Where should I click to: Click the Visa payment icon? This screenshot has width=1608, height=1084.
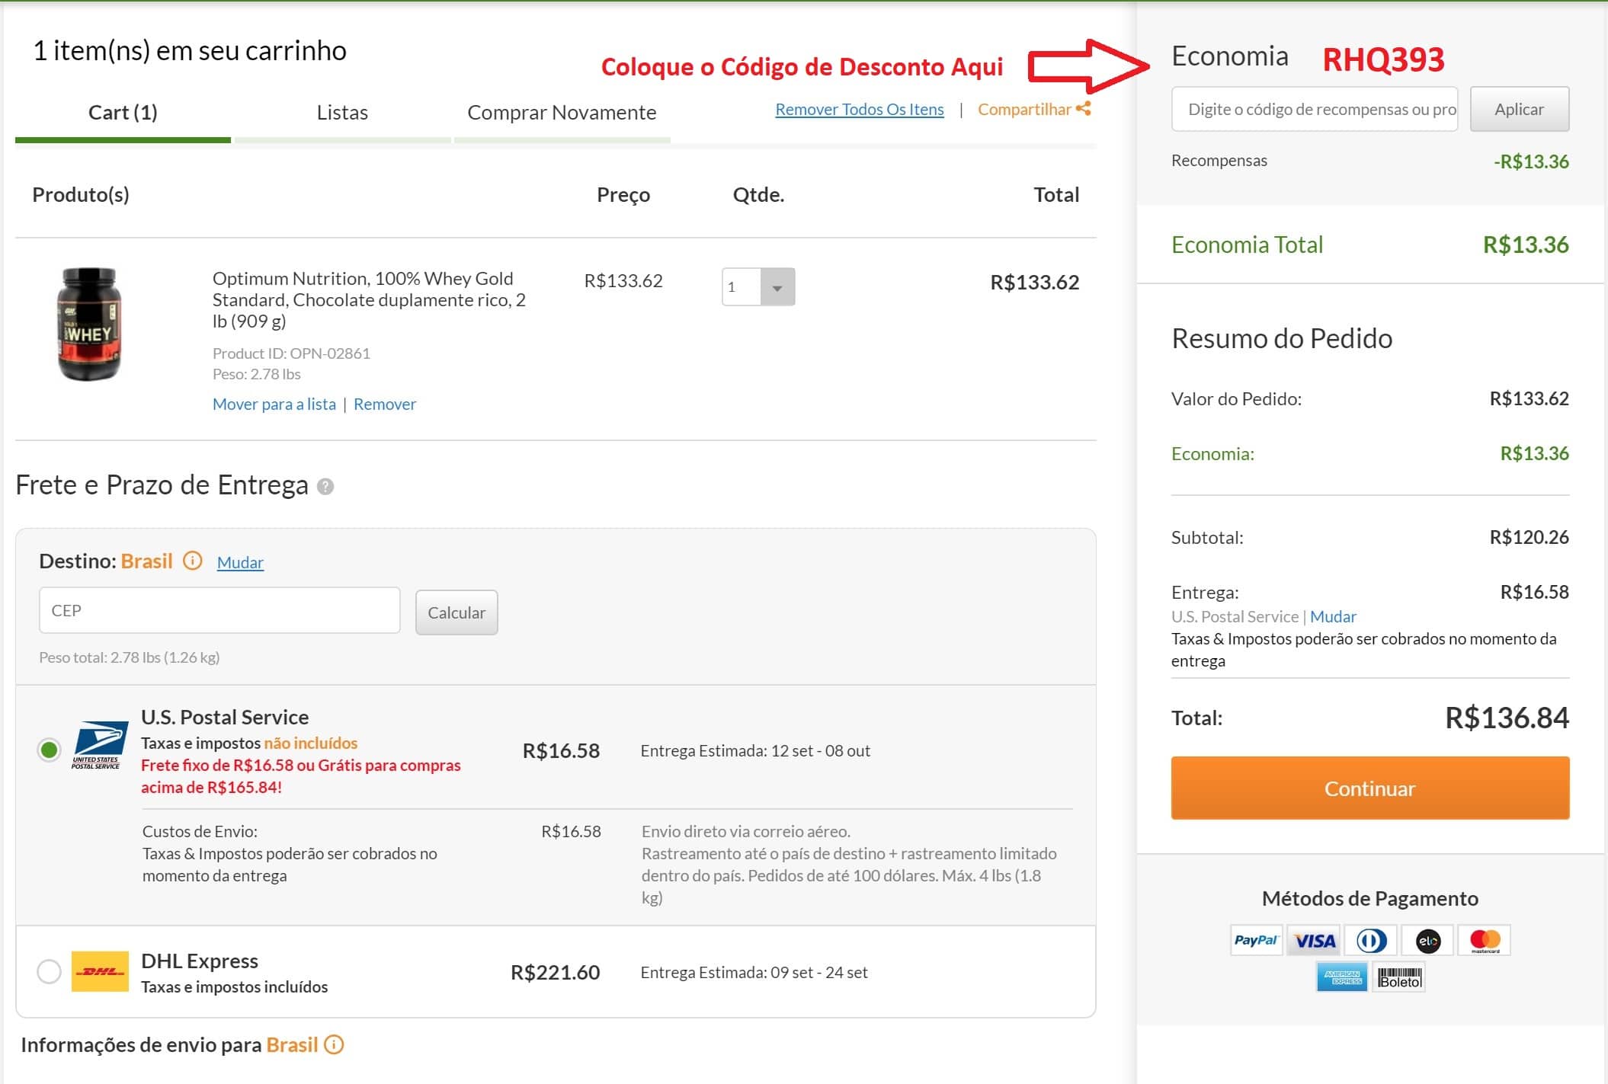pyautogui.click(x=1315, y=941)
